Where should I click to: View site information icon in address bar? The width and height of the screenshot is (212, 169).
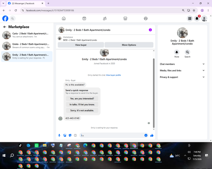tap(23, 11)
